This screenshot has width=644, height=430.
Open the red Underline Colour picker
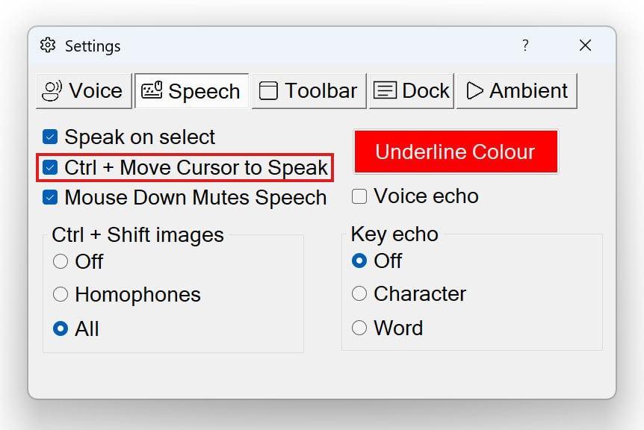coord(456,152)
